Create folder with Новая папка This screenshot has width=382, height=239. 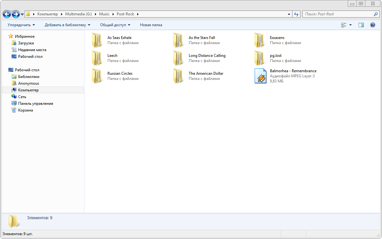[x=151, y=25]
